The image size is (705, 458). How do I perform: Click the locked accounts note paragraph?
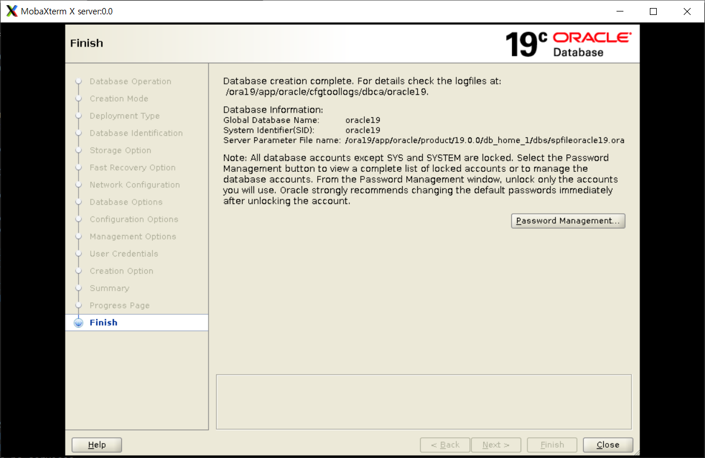(421, 179)
